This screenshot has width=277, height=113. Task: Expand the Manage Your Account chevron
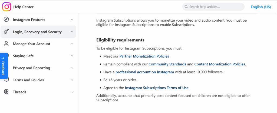(72, 44)
